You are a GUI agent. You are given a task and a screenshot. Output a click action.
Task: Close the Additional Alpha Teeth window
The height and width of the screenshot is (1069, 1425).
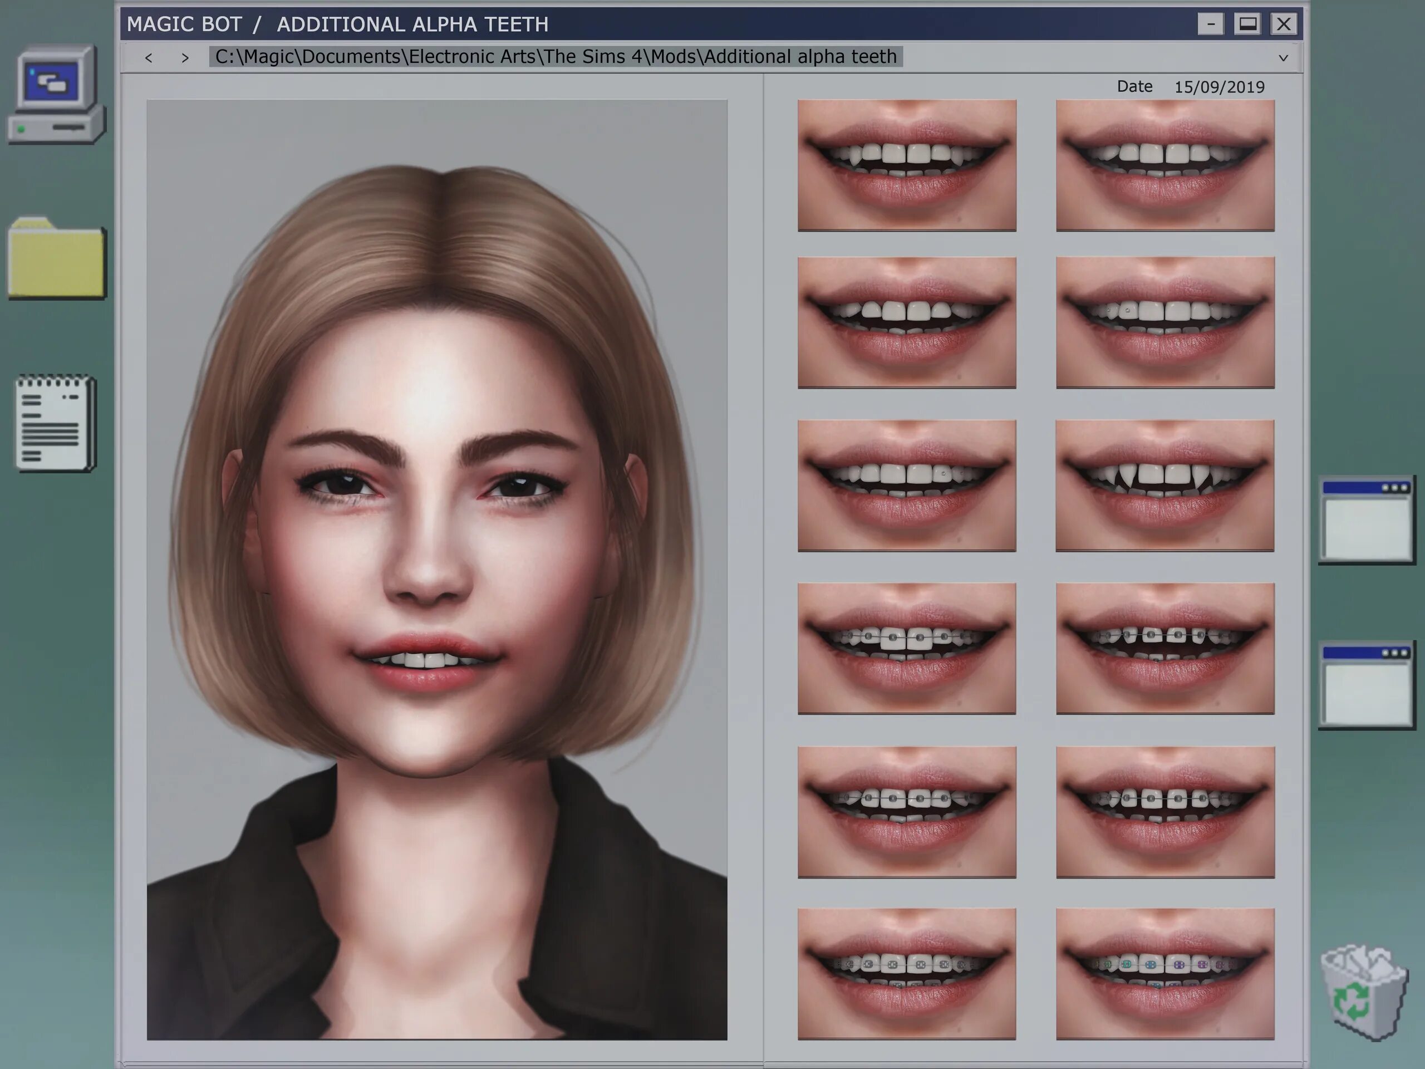pos(1283,24)
